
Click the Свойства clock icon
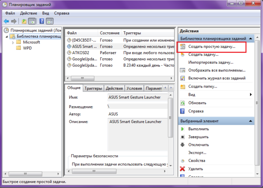(182, 161)
